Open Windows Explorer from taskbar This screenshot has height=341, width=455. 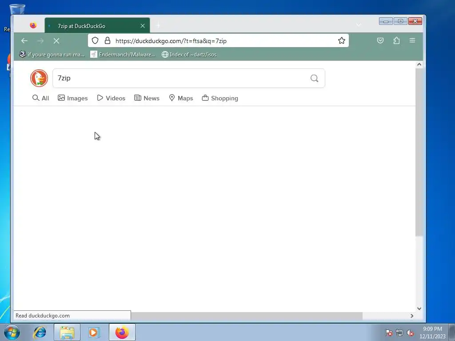pos(67,332)
